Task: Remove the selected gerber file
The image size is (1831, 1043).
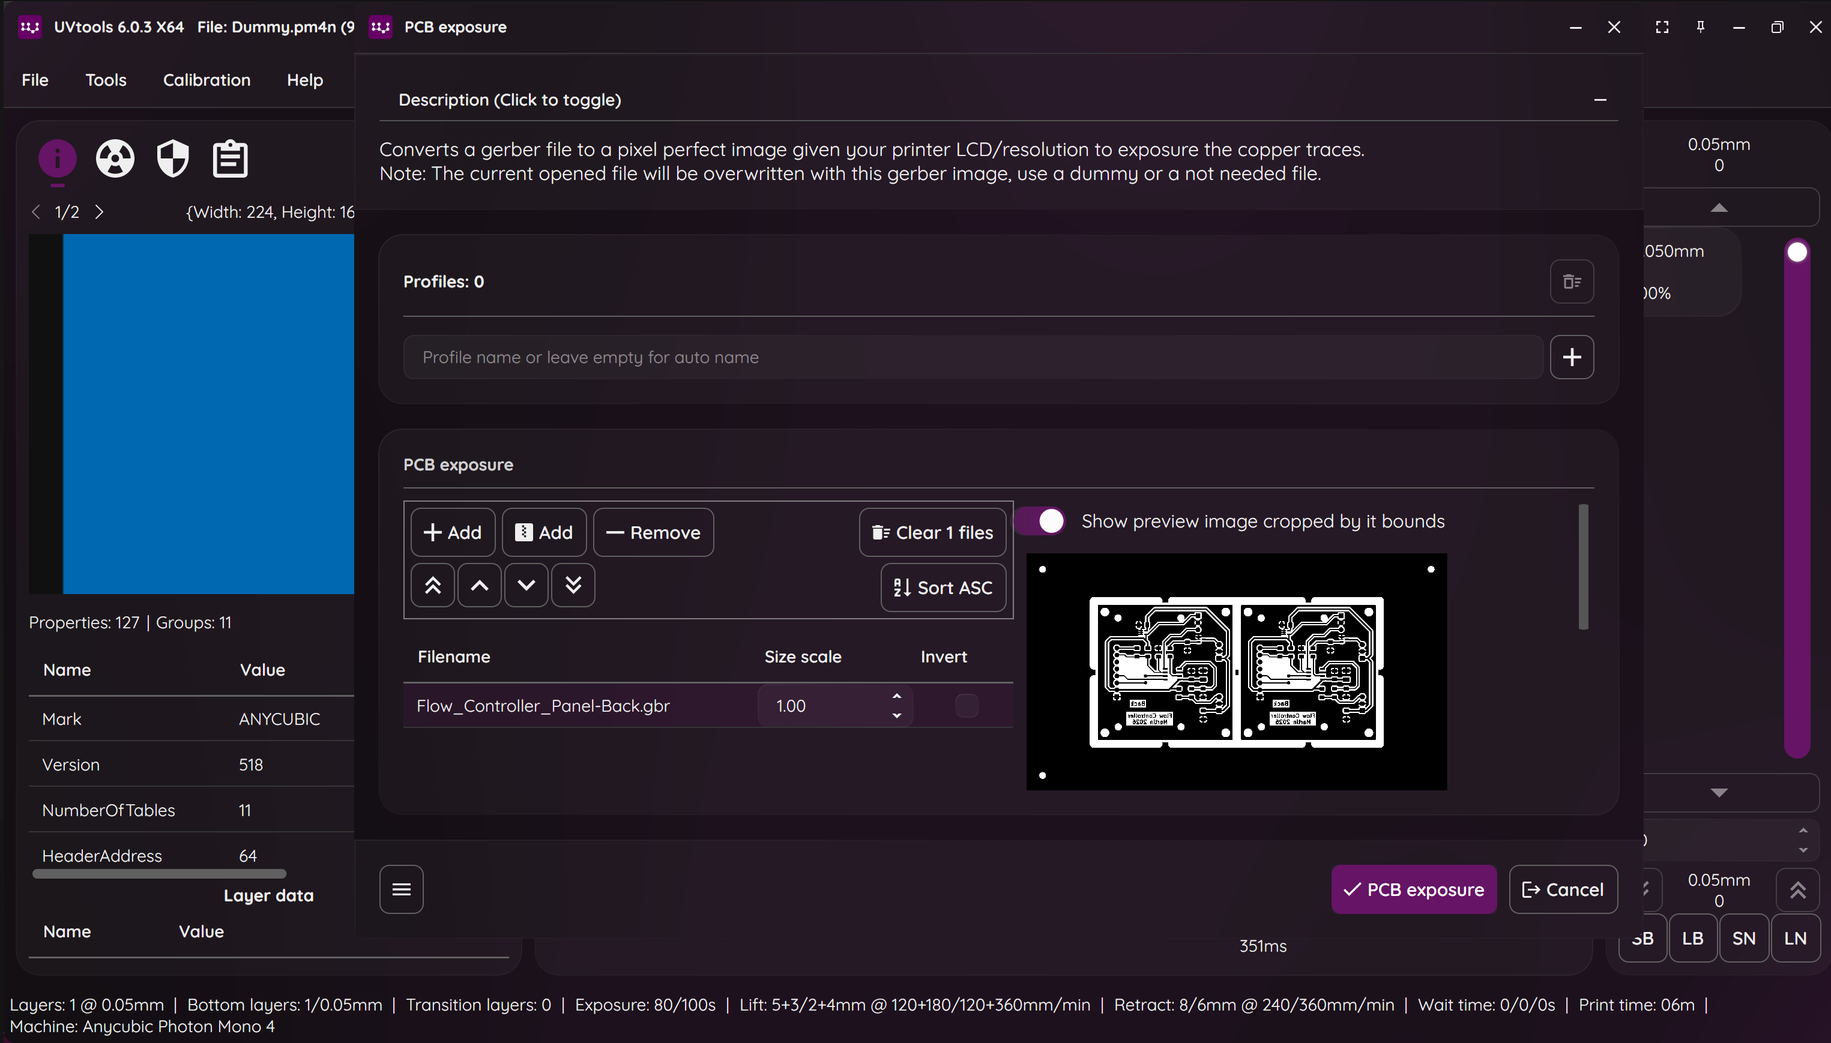Action: tap(653, 532)
